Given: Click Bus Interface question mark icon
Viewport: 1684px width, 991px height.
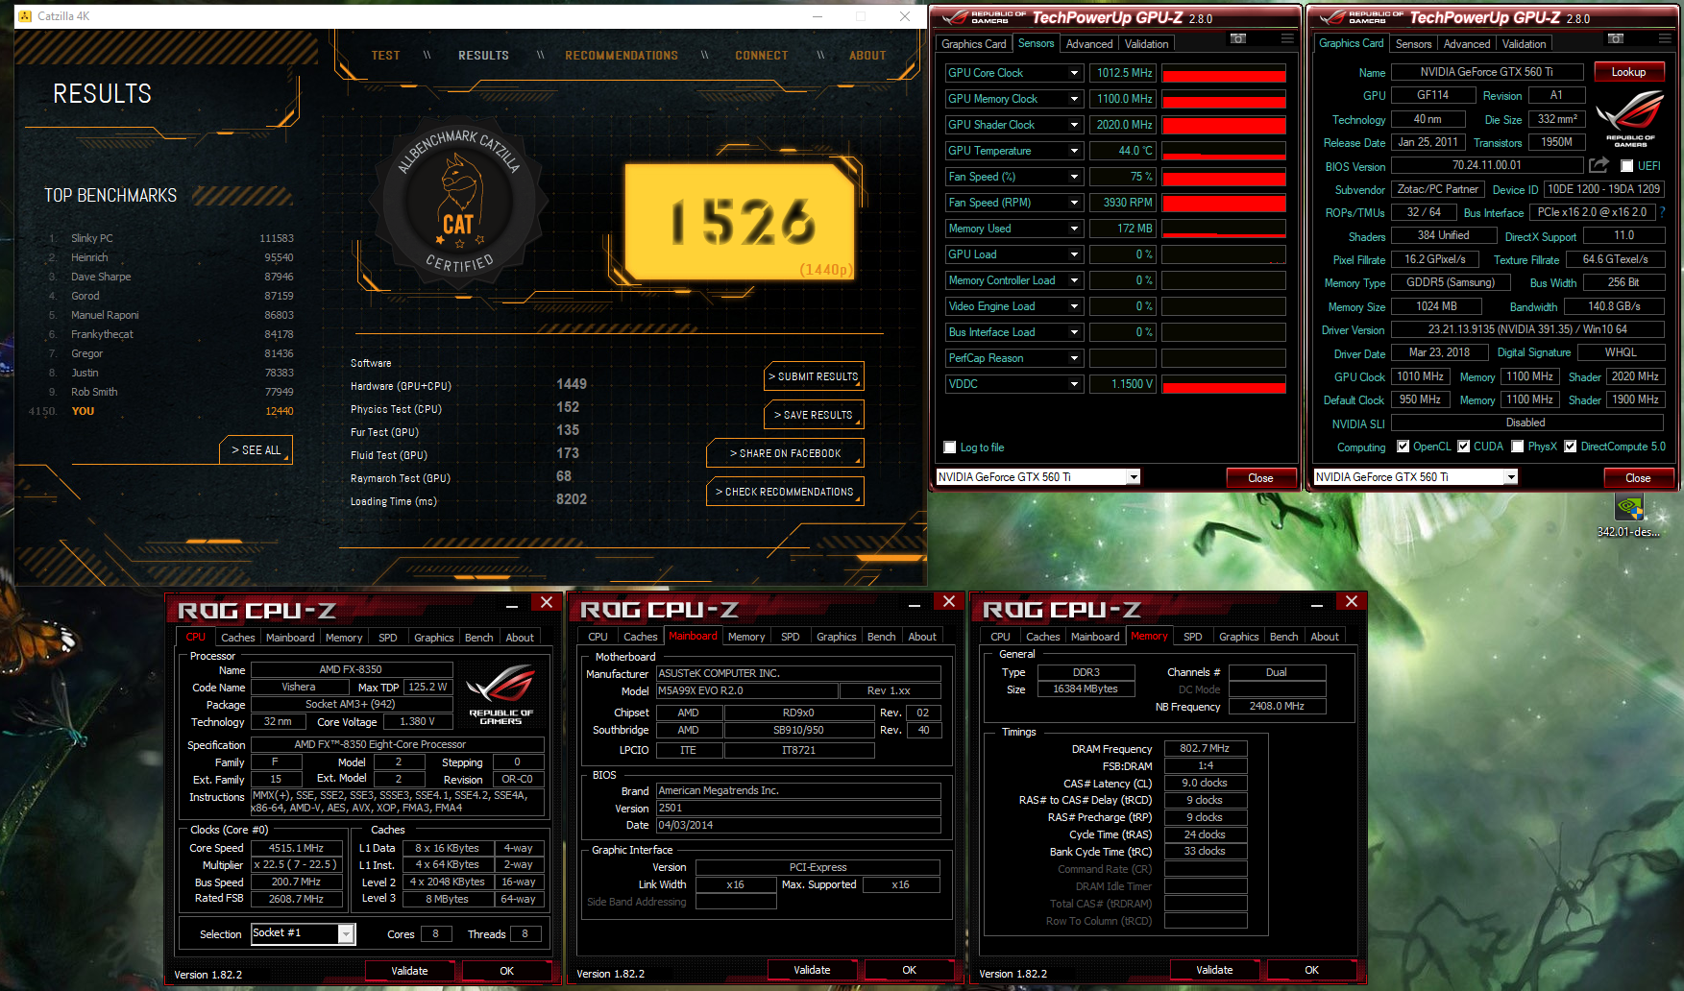Looking at the screenshot, I should (x=1663, y=212).
